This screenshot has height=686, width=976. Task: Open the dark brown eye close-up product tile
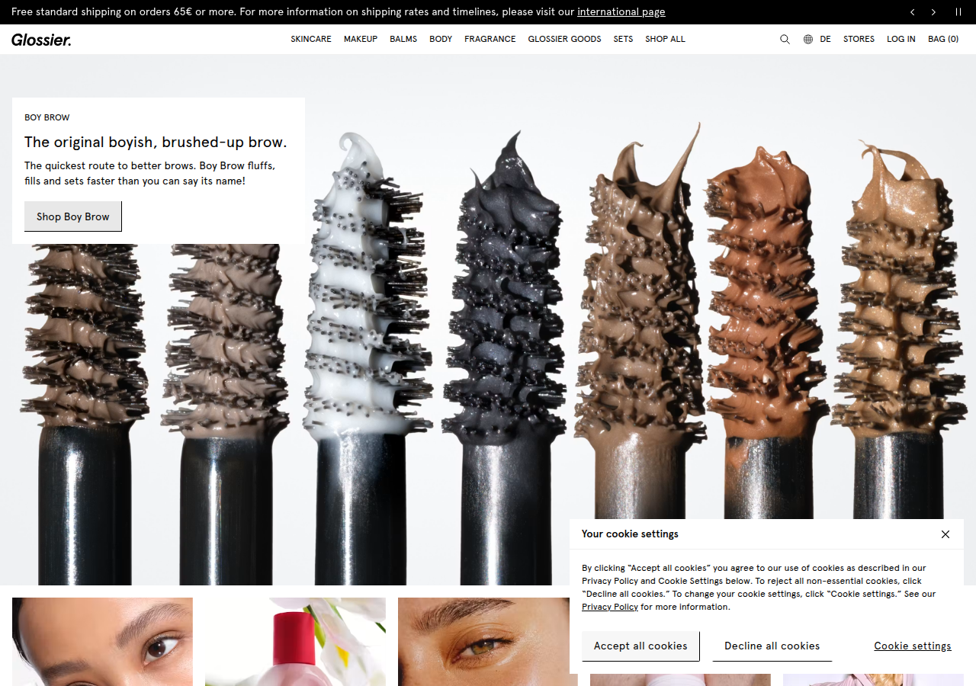click(x=102, y=642)
